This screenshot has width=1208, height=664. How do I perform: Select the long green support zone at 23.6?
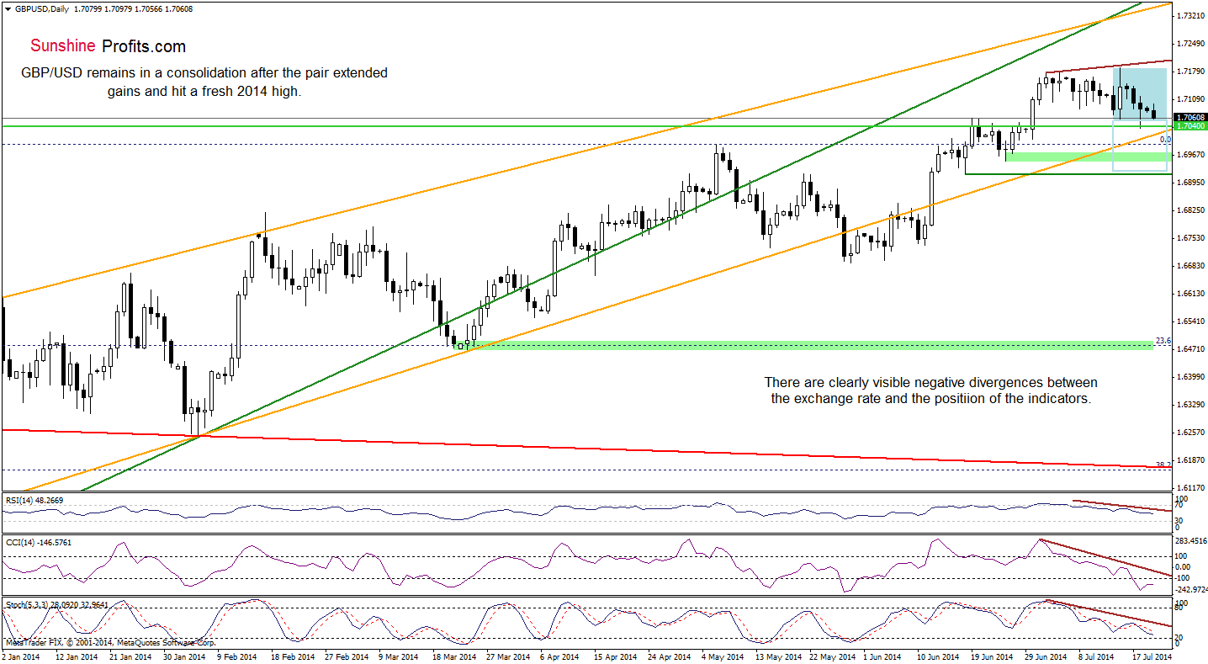click(x=803, y=345)
